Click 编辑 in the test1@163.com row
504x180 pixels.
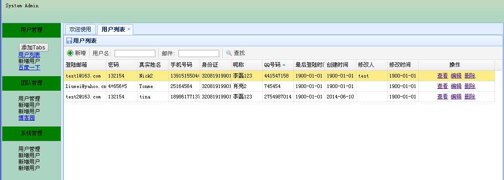[x=456, y=76]
